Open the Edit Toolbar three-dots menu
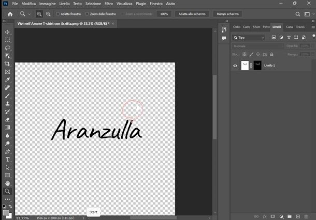The width and height of the screenshot is (316, 220). 7,199
